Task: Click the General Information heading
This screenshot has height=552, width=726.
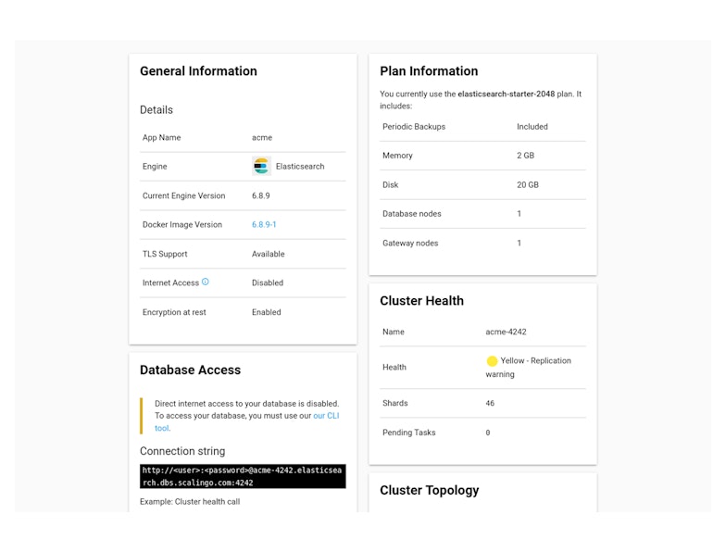Action: [198, 71]
